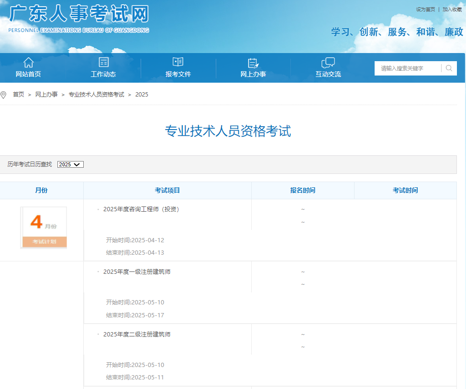Click the 2025年度一级注册建筑师 exam entry
Screen dimensions: 466x389
[x=137, y=272]
